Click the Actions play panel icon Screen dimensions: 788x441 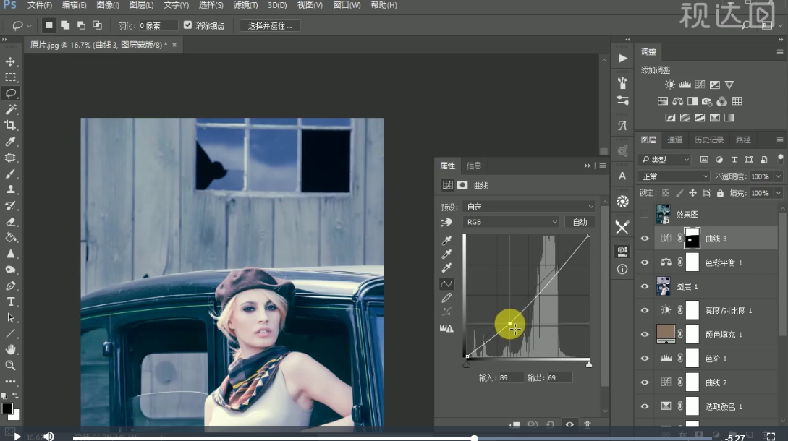coord(623,59)
